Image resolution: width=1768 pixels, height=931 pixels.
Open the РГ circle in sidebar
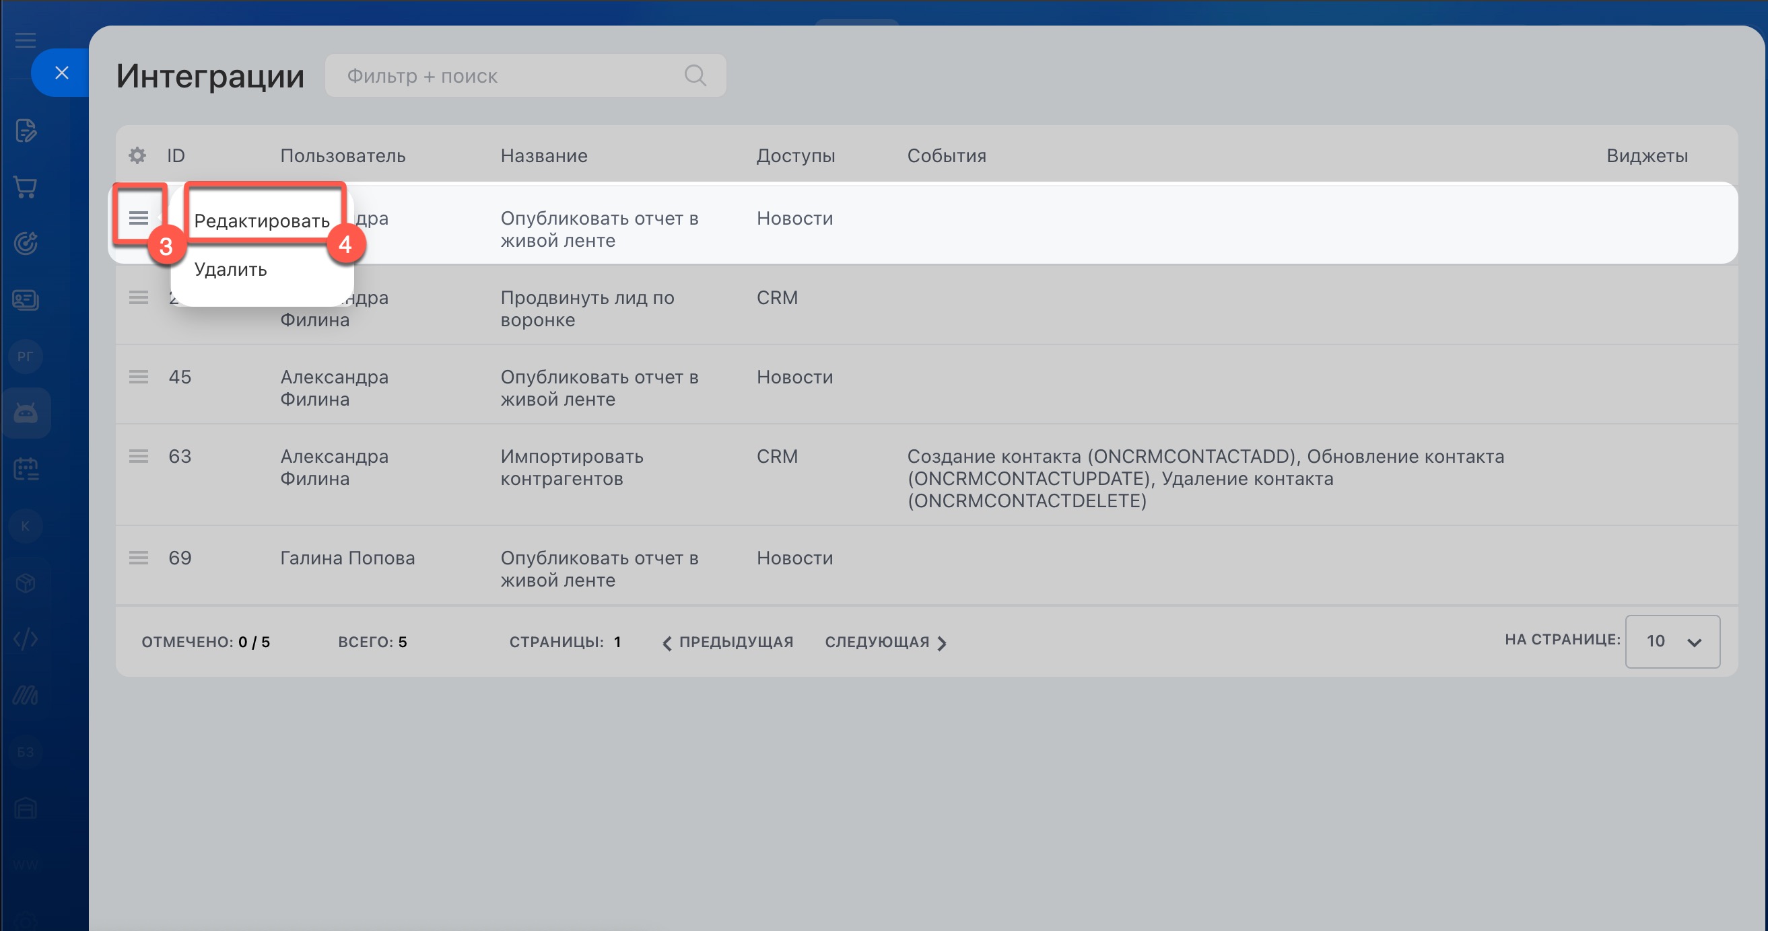pos(26,357)
